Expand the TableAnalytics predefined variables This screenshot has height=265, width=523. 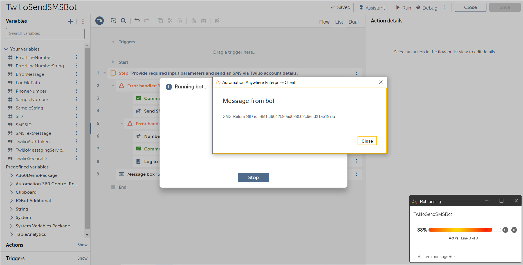[12, 234]
